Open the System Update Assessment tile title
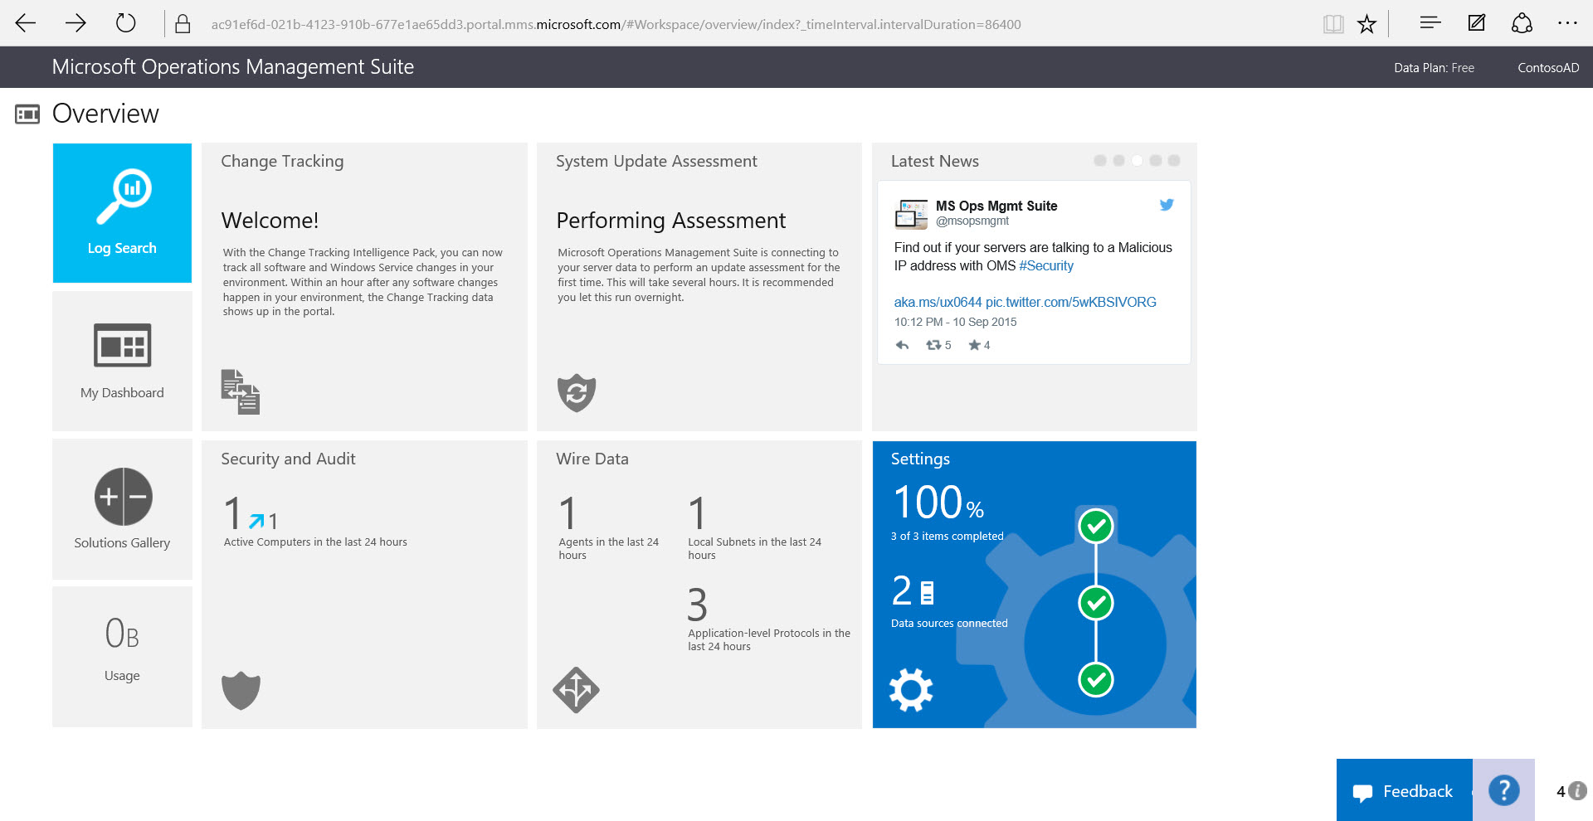The width and height of the screenshot is (1593, 821). click(x=656, y=161)
